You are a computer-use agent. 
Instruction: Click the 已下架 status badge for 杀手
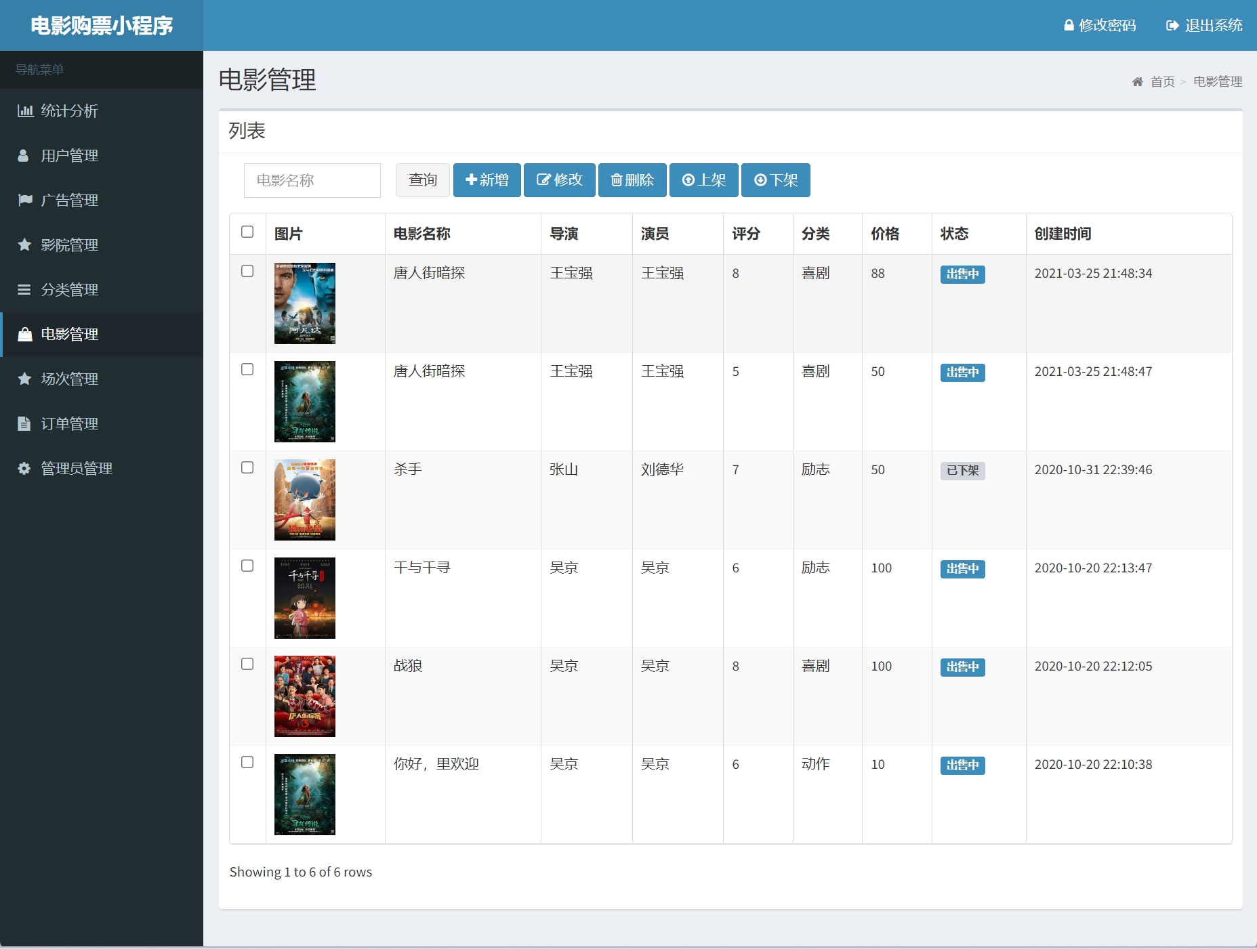(x=963, y=471)
